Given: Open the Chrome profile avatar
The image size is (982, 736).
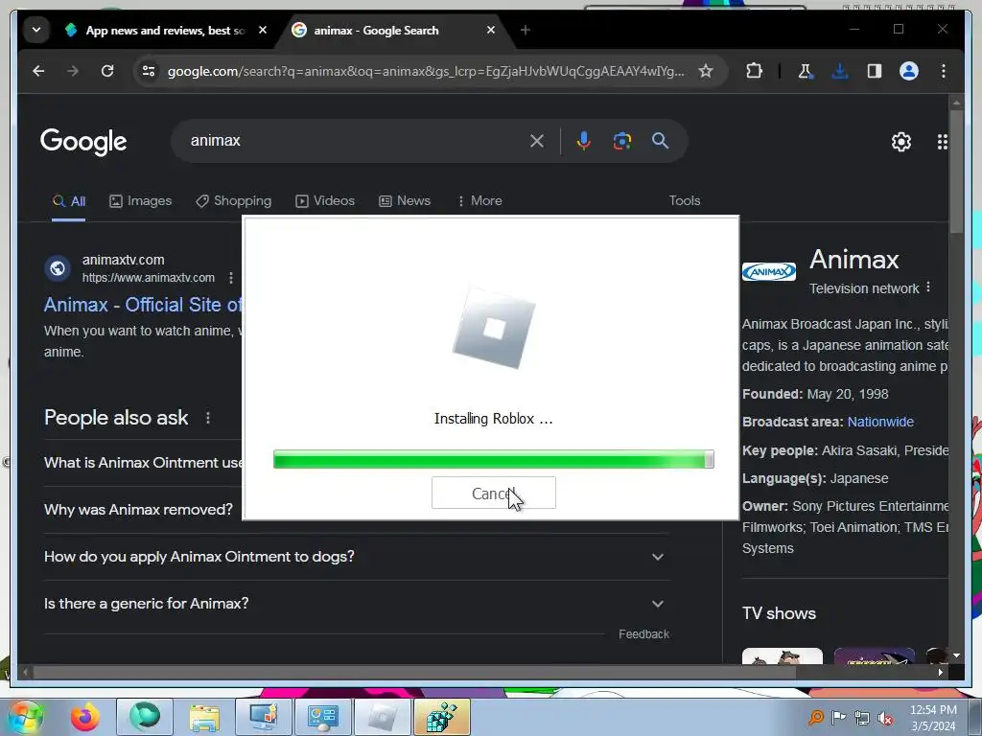Looking at the screenshot, I should tap(909, 71).
